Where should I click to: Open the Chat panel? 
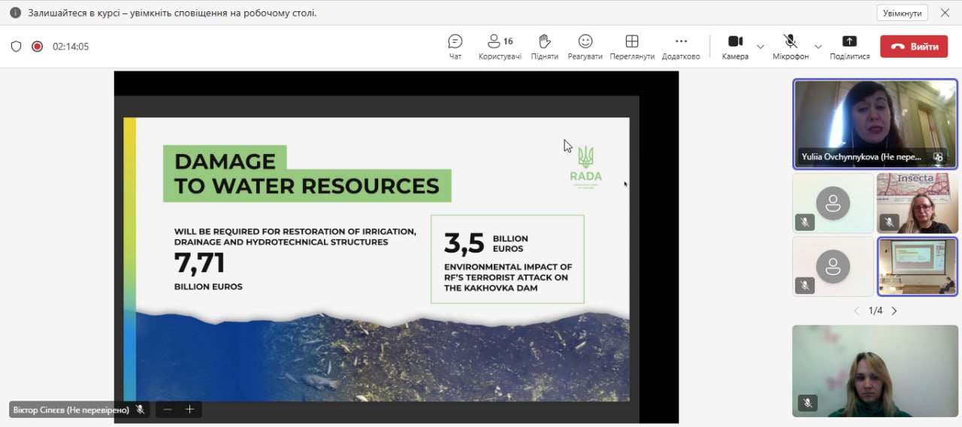click(x=455, y=47)
